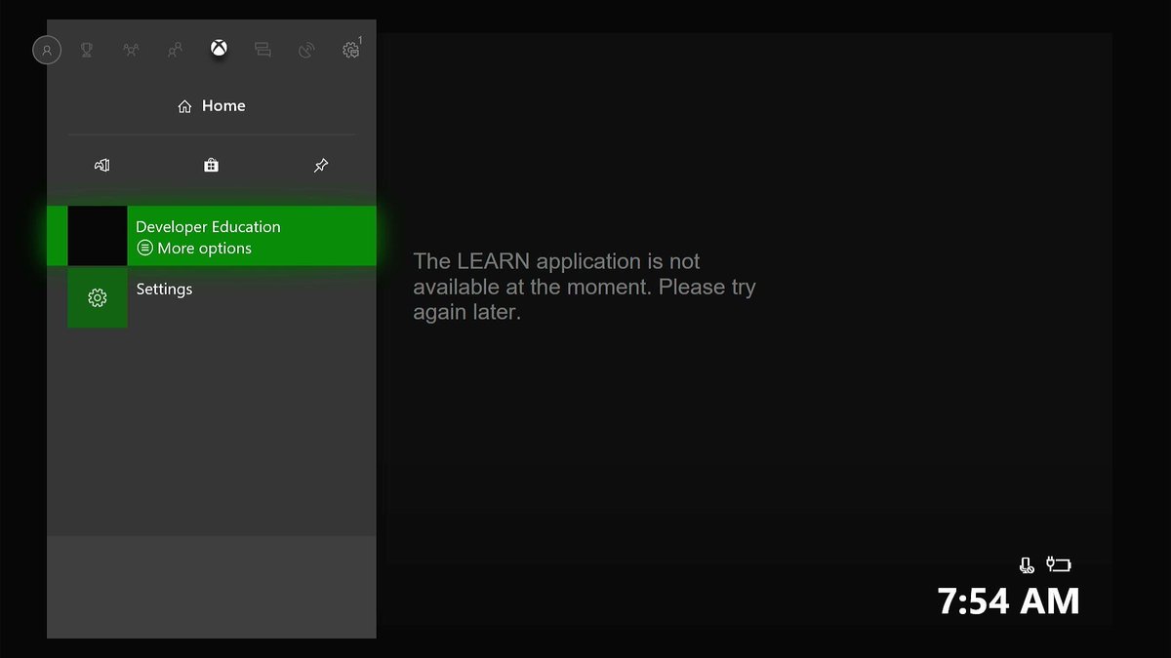Open the profile avatar tab
The image size is (1171, 658).
(x=47, y=50)
